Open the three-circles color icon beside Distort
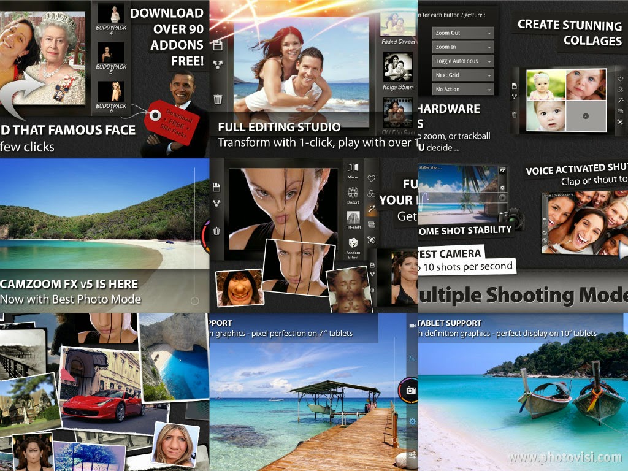 click(x=371, y=194)
